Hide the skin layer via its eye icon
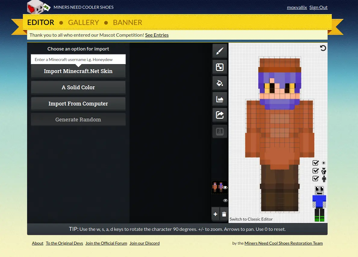Image resolution: width=358 pixels, height=257 pixels. (225, 188)
